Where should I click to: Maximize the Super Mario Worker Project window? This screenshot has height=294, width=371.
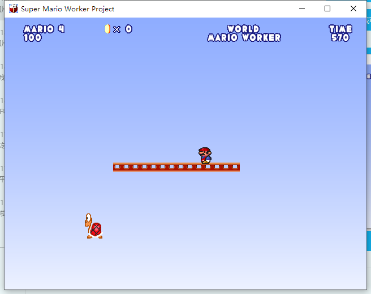[327, 8]
